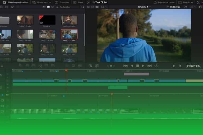Select the Timeline 1 thumbnail

point(47,20)
